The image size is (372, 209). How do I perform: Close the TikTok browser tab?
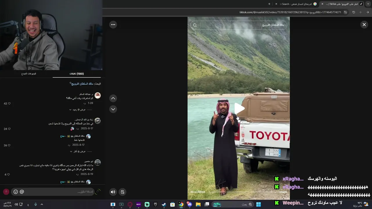click(x=322, y=4)
